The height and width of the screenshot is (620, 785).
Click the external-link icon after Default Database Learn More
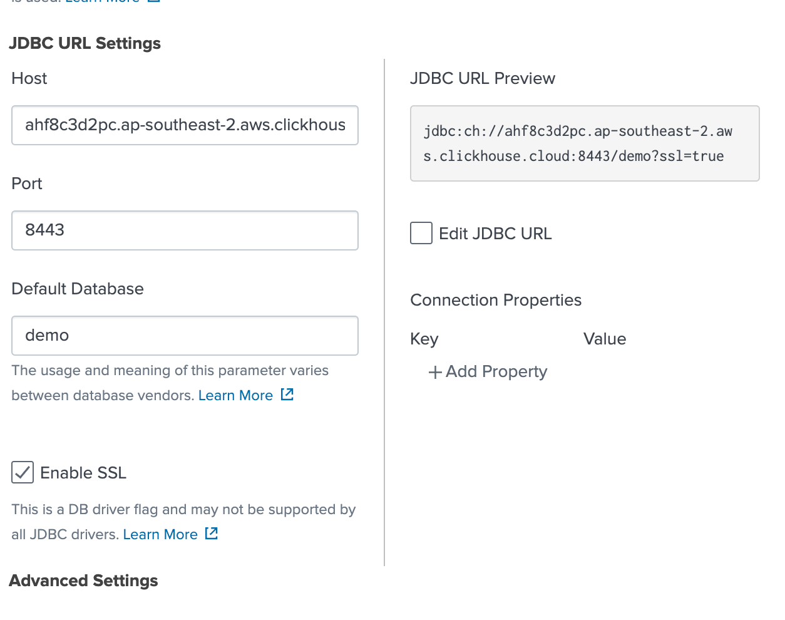(x=287, y=394)
